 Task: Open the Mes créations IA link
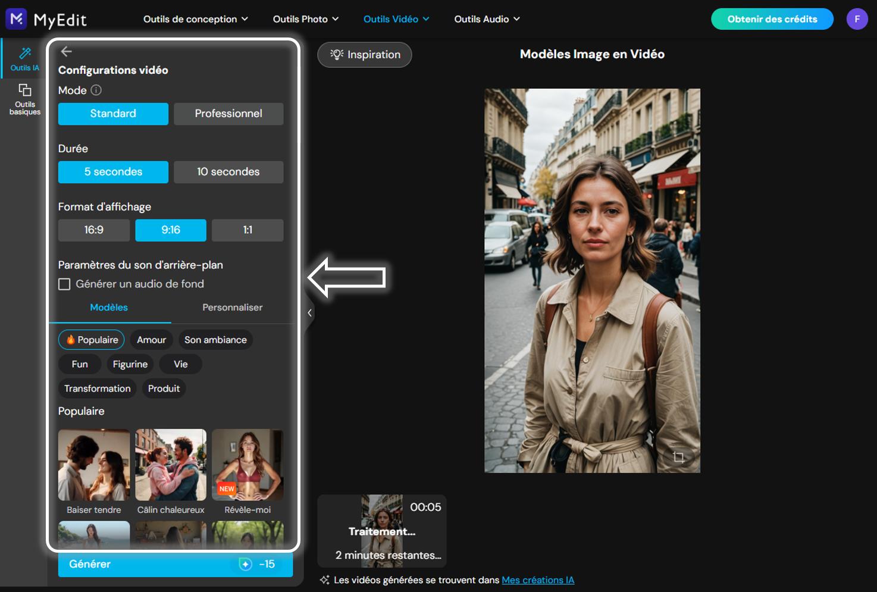pyautogui.click(x=538, y=580)
